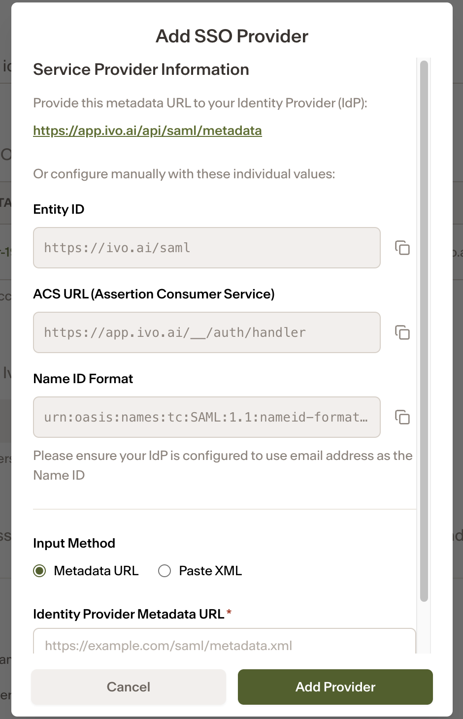This screenshot has width=463, height=719.
Task: Click the Add Provider button
Action: point(335,687)
